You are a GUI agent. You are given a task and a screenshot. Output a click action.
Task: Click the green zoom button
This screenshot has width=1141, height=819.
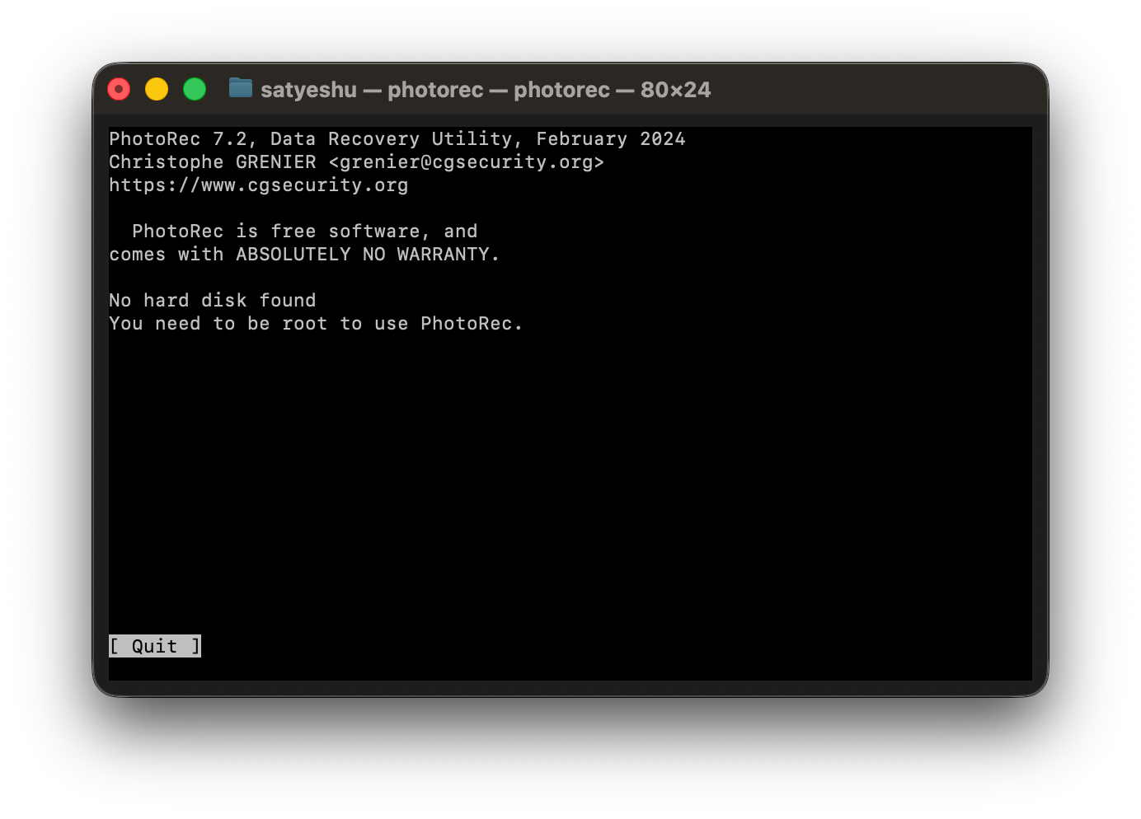[x=195, y=88]
